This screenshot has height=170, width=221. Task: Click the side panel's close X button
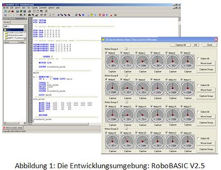coord(25,18)
